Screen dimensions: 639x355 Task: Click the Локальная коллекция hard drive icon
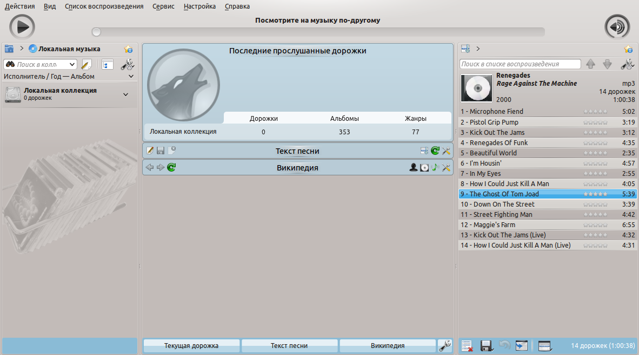click(12, 94)
